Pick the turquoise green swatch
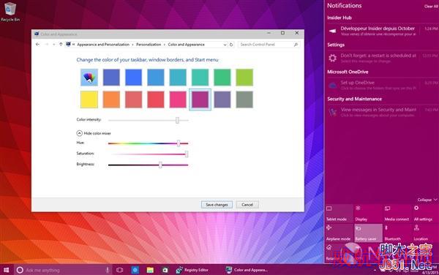The width and height of the screenshot is (439, 275). pos(200,78)
